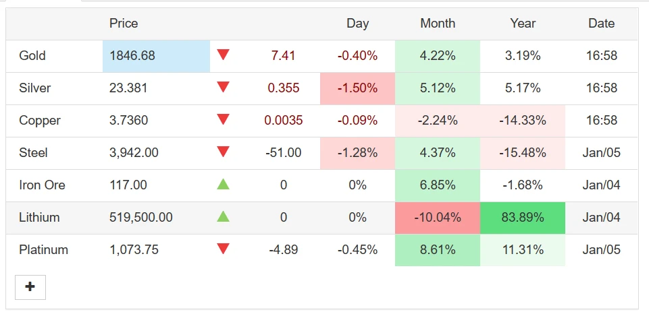This screenshot has width=649, height=312.
Task: Click the green up arrow for Iron Ore
Action: (223, 184)
